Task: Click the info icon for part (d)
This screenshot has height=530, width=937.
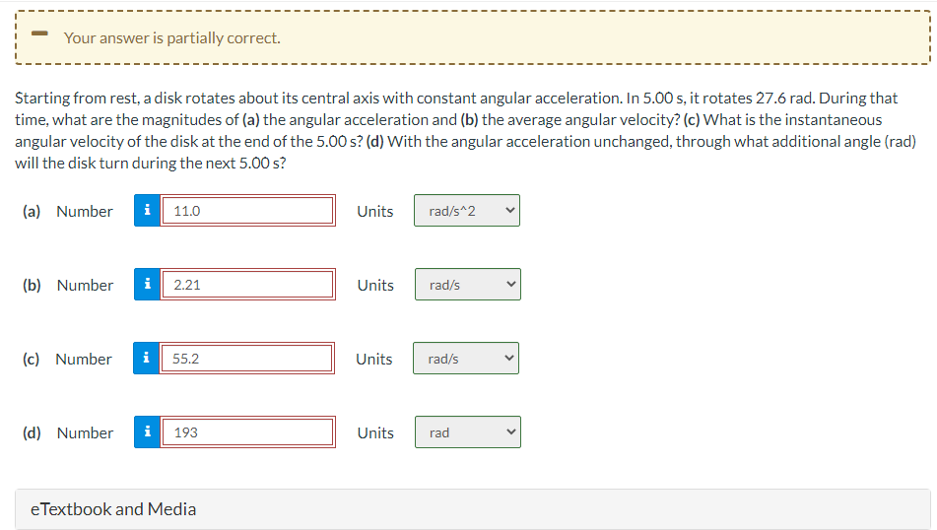Action: tap(147, 432)
